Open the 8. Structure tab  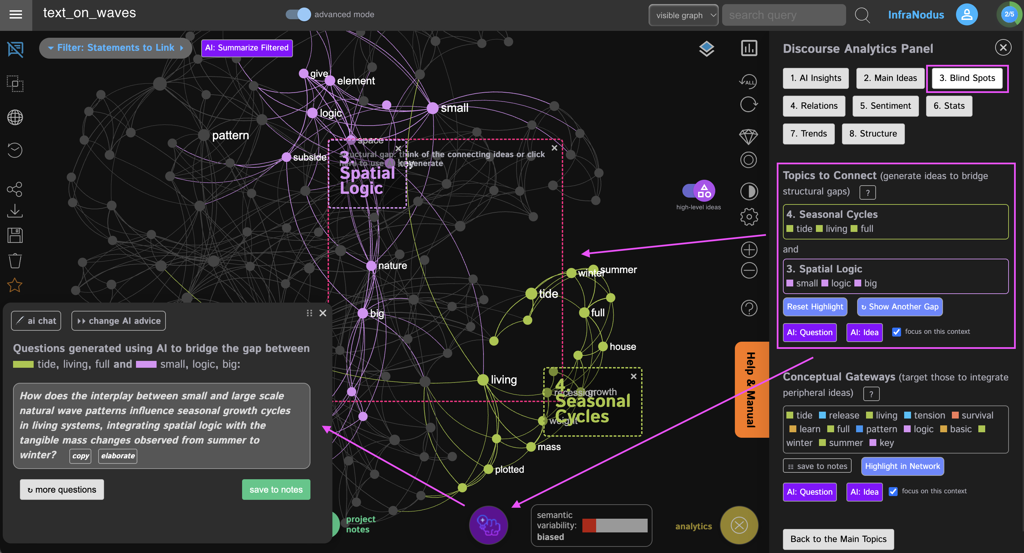tap(873, 134)
